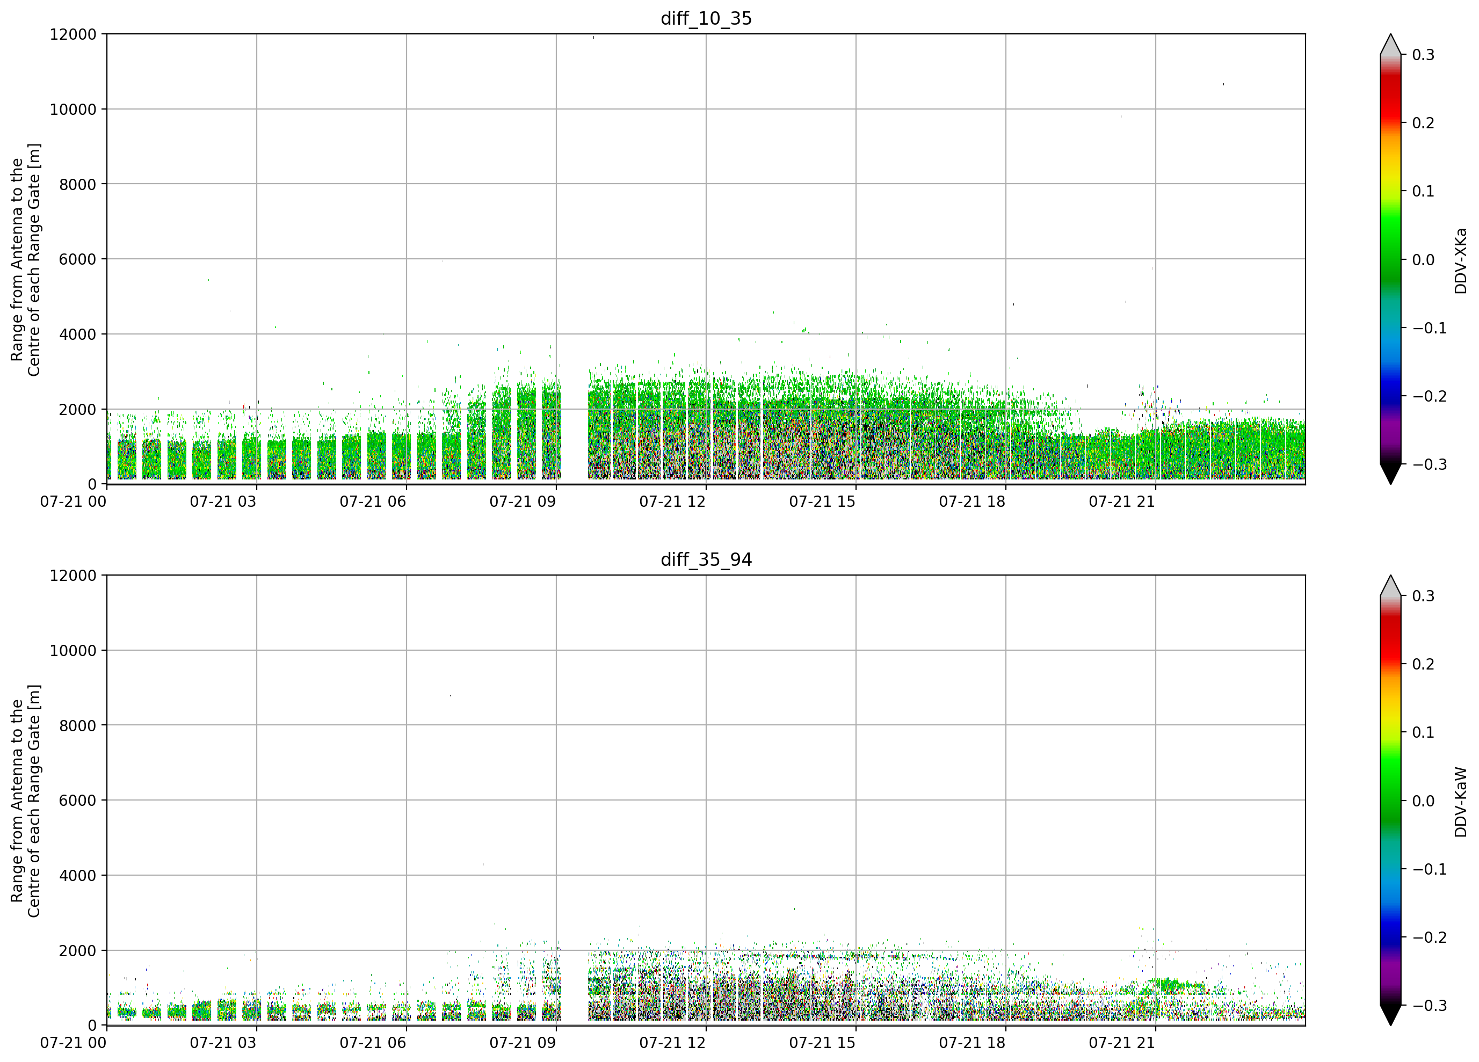Click the gray upper arrow of the DDV-KaW colorbar
This screenshot has height=1062, width=1479.
click(x=1390, y=585)
